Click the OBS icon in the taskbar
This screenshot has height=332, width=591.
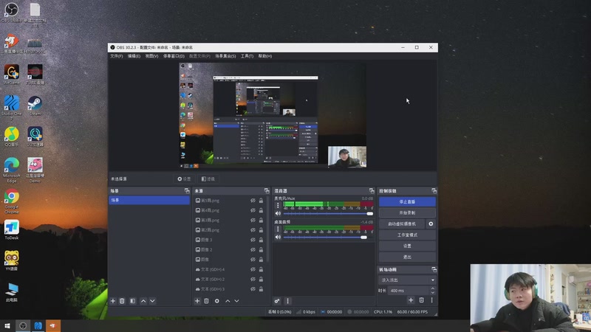(23, 325)
